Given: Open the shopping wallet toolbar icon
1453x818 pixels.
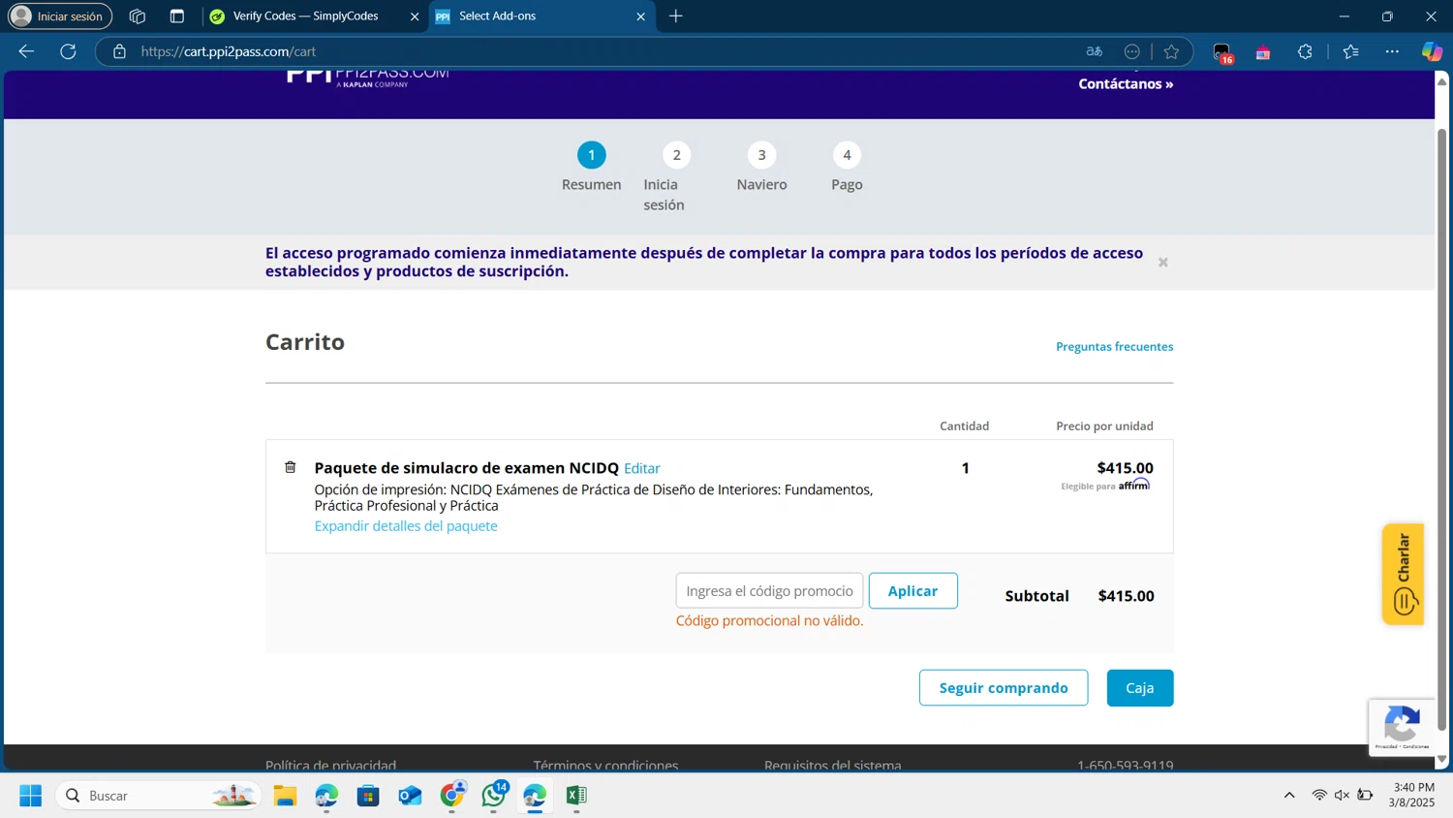Looking at the screenshot, I should (x=1263, y=52).
